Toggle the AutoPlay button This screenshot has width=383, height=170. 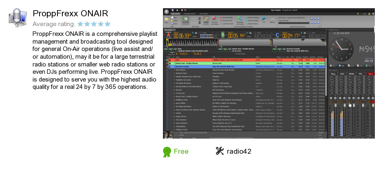pos(186,20)
